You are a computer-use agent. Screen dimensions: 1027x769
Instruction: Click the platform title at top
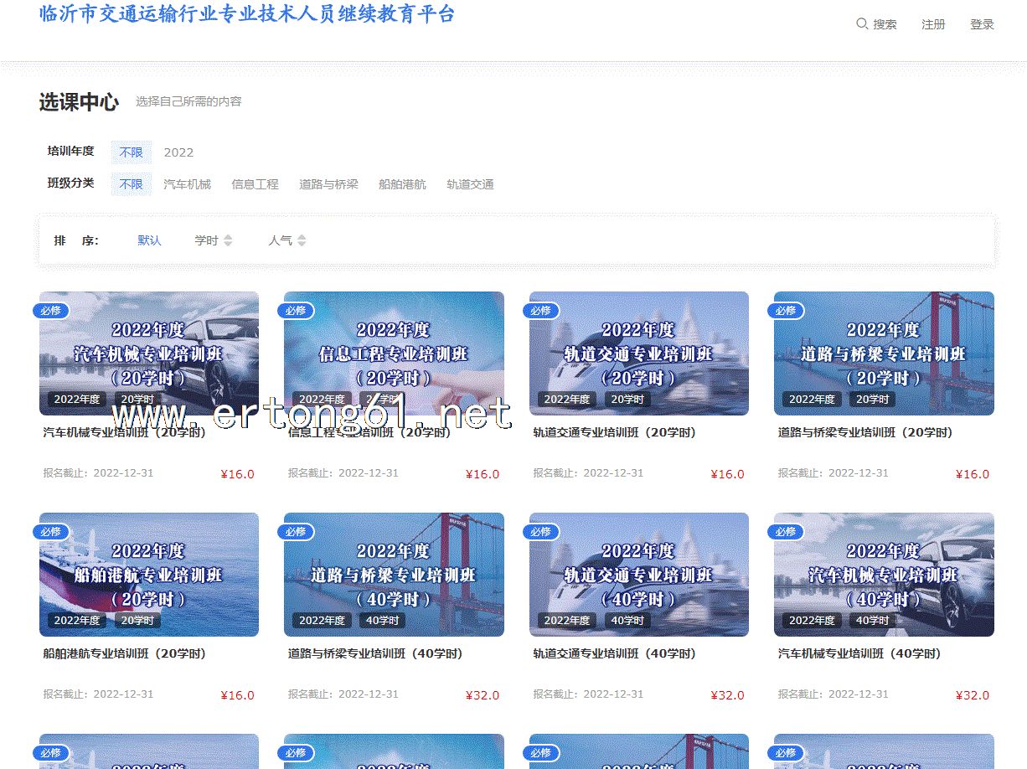coord(247,13)
